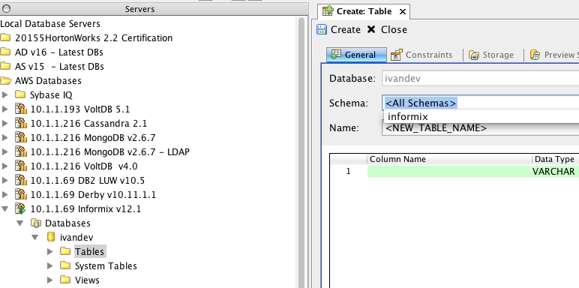Image resolution: width=579 pixels, height=288 pixels.
Task: Click the 20155HortonWorks 2.2 Certification folder icon
Action: 5,37
